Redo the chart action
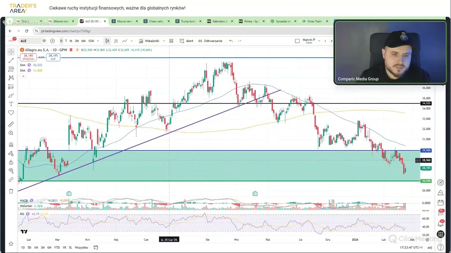Screen dimensions: 451x253 240,41
